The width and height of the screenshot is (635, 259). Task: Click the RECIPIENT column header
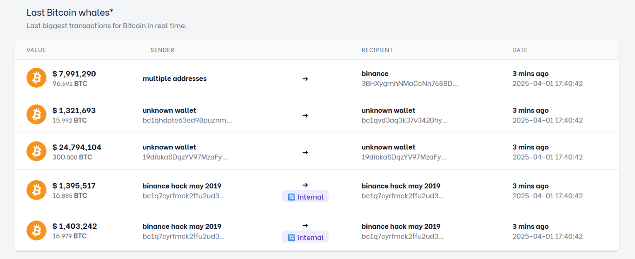(x=377, y=50)
